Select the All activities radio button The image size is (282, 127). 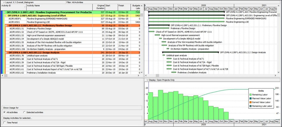pos(4,112)
